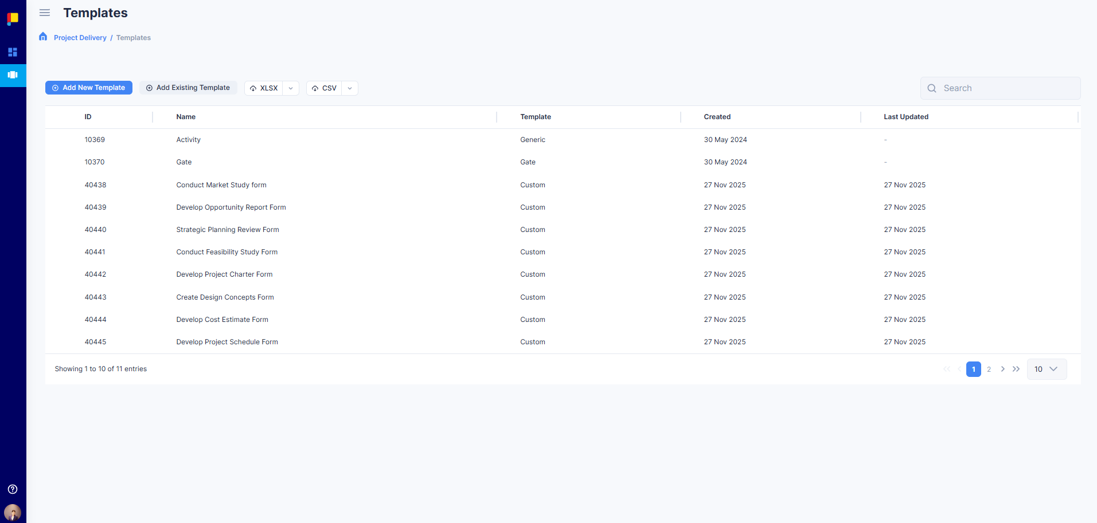Click the search magnifier icon
This screenshot has height=523, width=1097.
click(x=932, y=88)
